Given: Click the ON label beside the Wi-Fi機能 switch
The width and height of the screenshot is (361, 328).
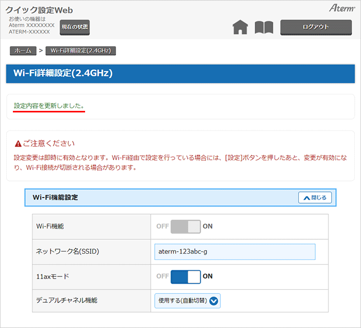Looking at the screenshot, I should [208, 226].
